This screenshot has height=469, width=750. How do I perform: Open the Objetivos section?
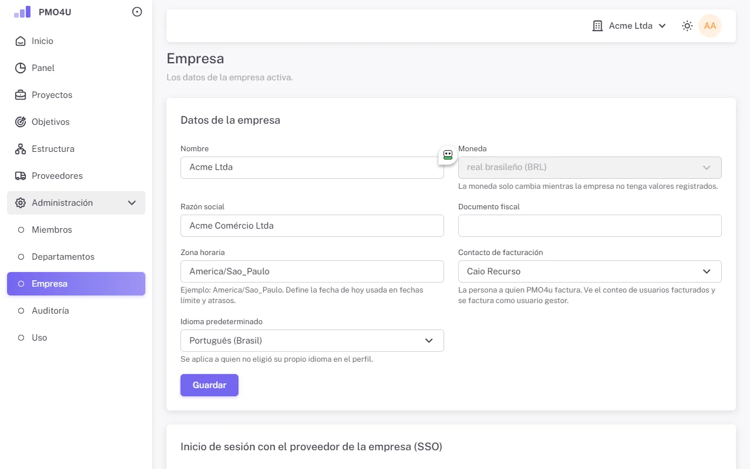pos(76,122)
